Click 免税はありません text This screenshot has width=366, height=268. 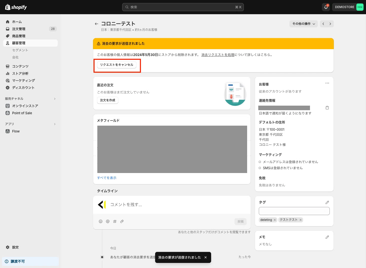272,185
